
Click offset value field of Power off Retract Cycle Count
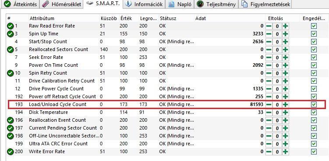click(x=277, y=97)
